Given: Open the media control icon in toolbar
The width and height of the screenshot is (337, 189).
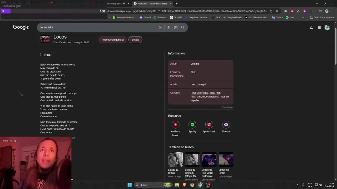Looking at the screenshot, I should [x=320, y=11].
